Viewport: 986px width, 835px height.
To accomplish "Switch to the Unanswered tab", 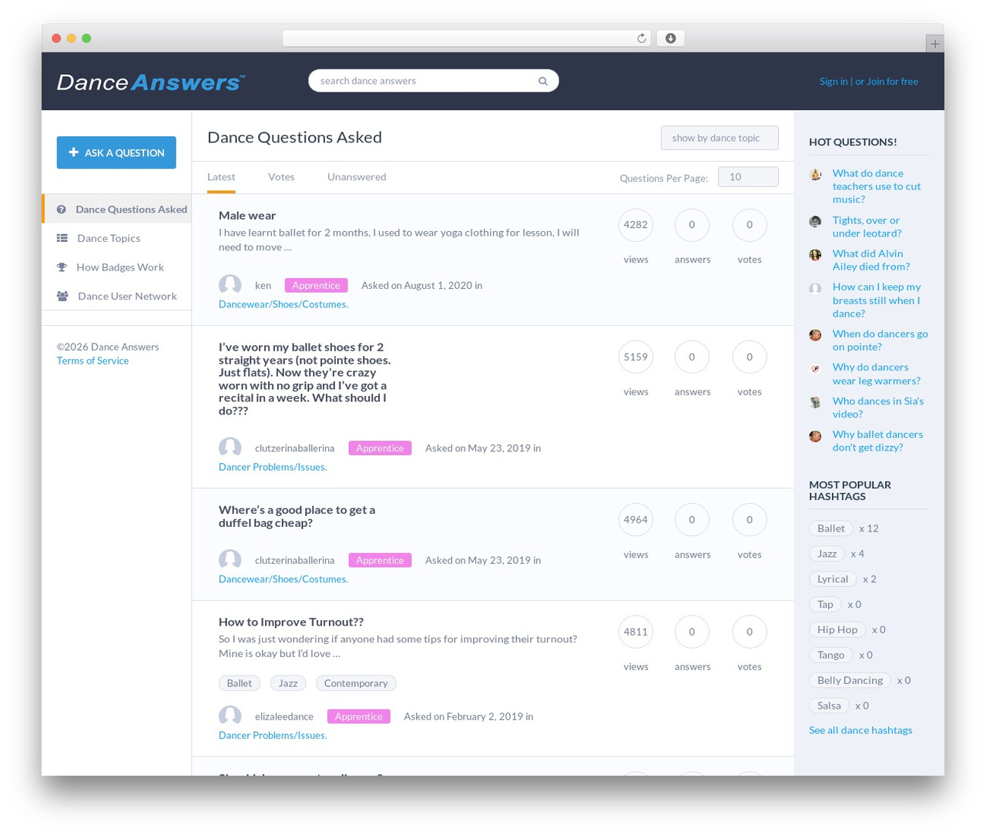I will 357,177.
